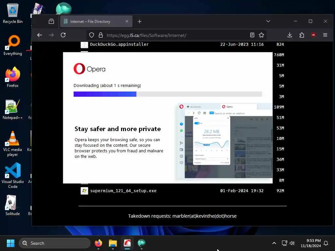
Task: Expand the list all tabs chevron
Action: tap(268, 21)
